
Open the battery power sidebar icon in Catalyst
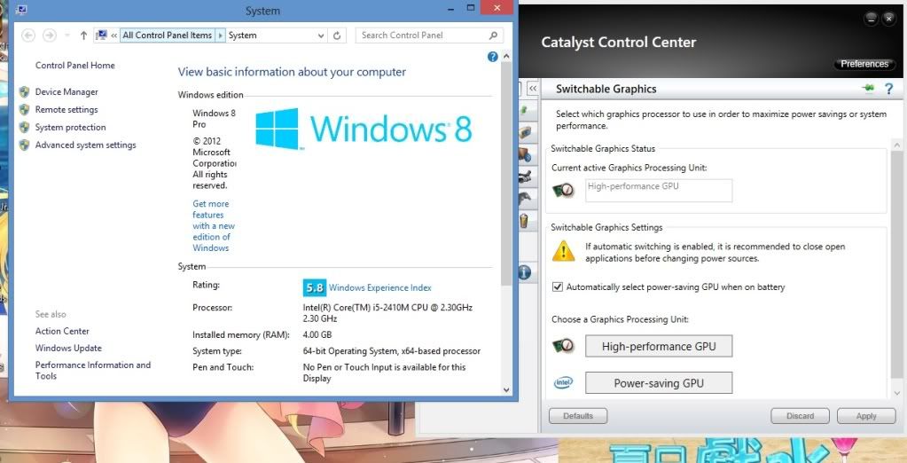coord(523,221)
